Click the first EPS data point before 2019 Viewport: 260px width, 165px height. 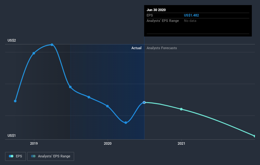(x=15, y=101)
